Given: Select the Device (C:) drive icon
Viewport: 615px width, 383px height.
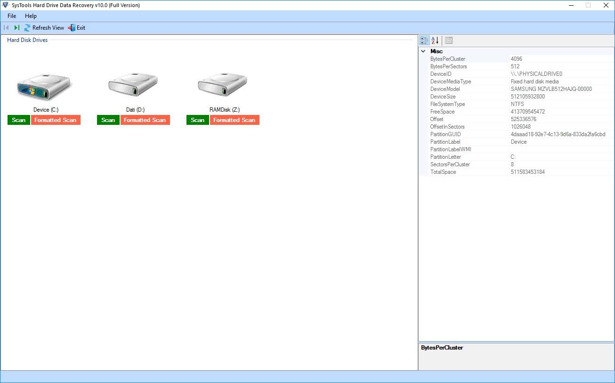Looking at the screenshot, I should coord(44,87).
